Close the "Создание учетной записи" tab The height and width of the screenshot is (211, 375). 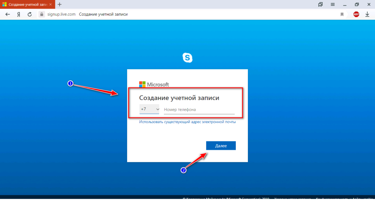coord(50,4)
